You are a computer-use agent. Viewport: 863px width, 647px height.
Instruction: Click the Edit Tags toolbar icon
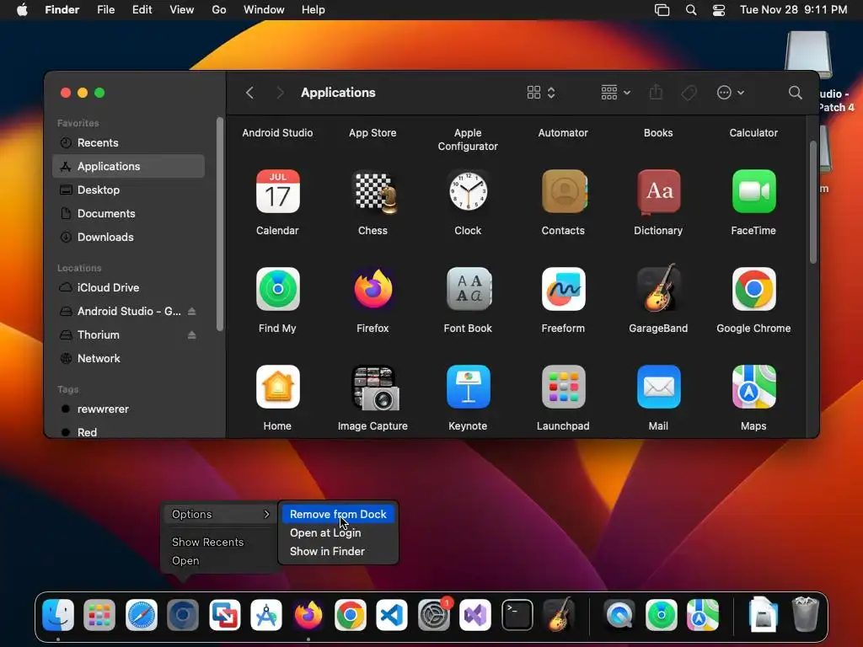pyautogui.click(x=689, y=93)
